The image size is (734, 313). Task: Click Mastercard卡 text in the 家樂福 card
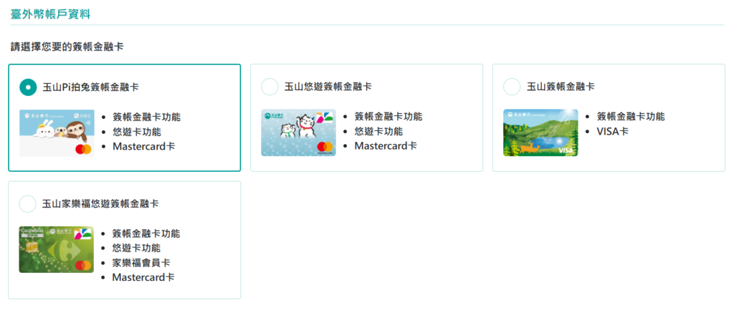coord(143,277)
